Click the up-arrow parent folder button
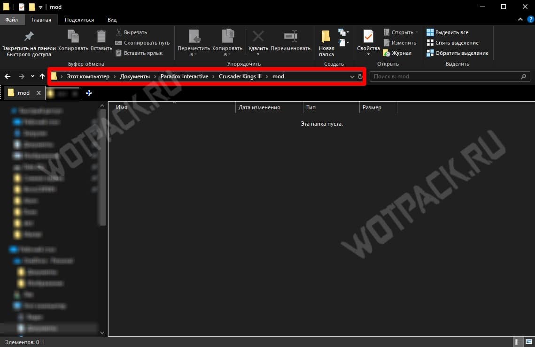This screenshot has height=347, width=535. click(x=42, y=76)
